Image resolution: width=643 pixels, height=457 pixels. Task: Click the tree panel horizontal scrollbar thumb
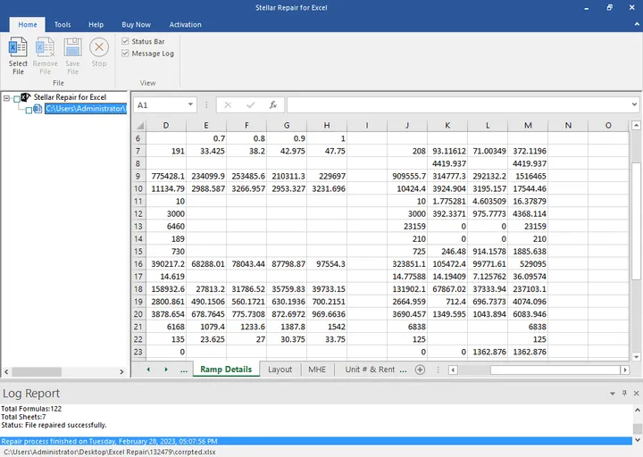tap(37, 371)
